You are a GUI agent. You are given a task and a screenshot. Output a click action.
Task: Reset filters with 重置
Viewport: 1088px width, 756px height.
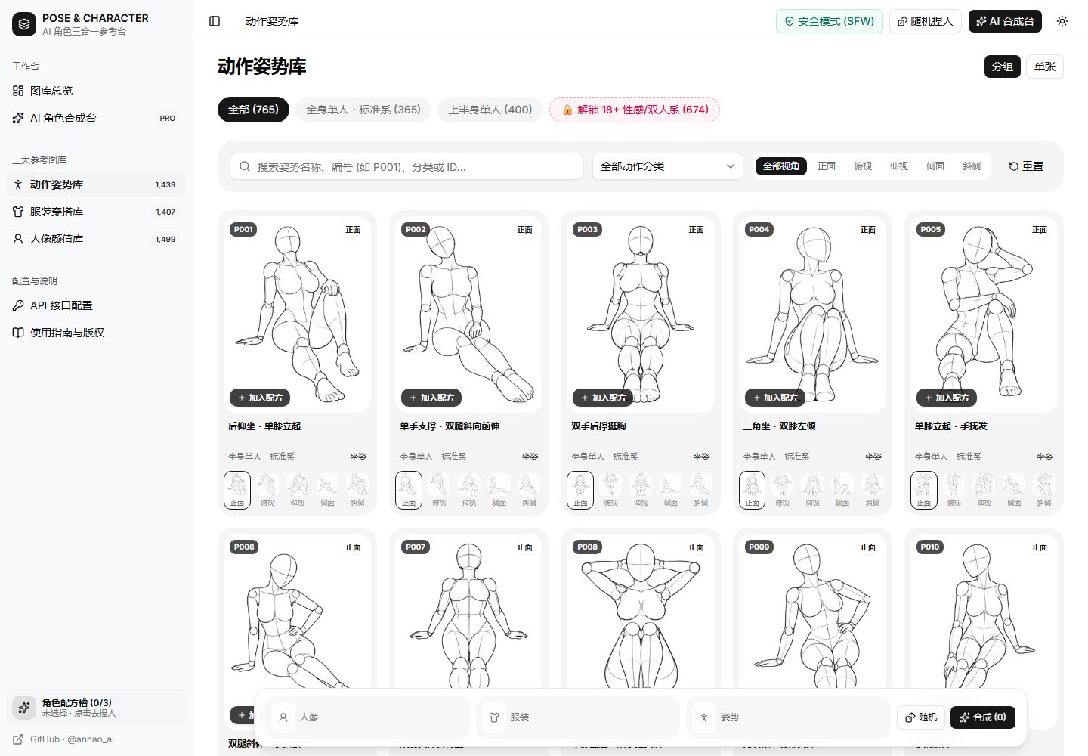click(x=1026, y=166)
